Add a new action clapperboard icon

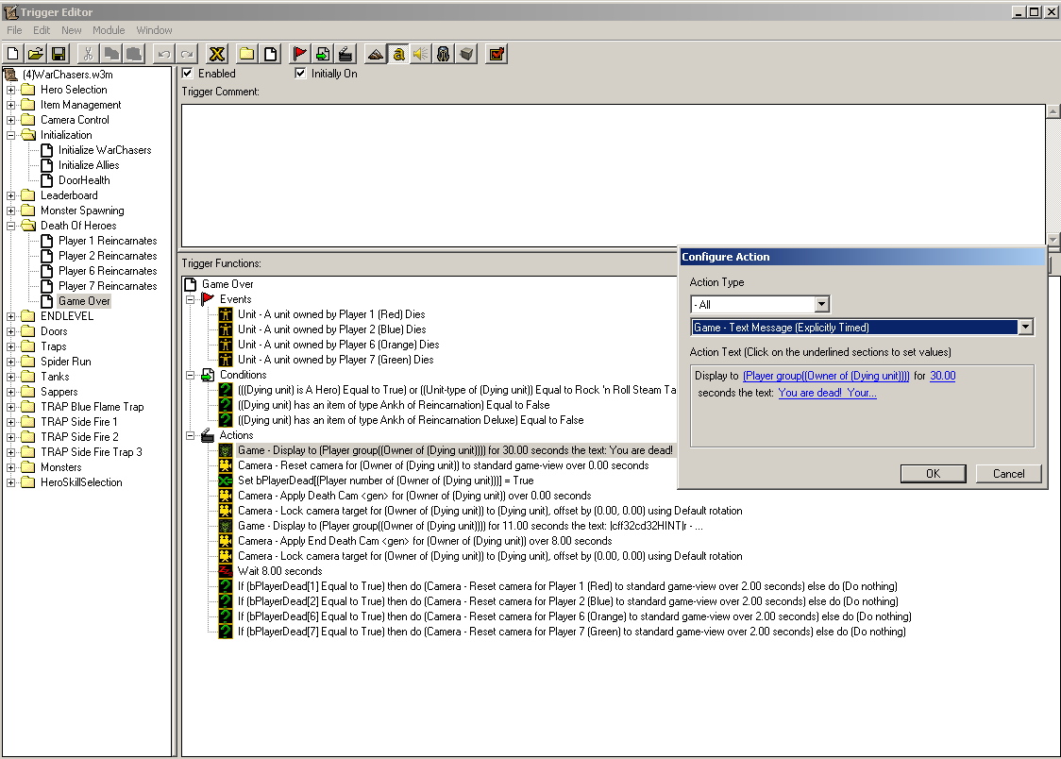coord(345,54)
